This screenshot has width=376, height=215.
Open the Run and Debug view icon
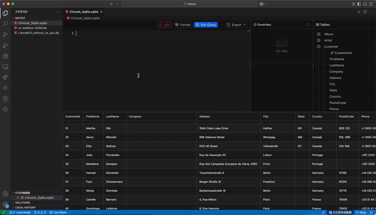tap(5, 45)
